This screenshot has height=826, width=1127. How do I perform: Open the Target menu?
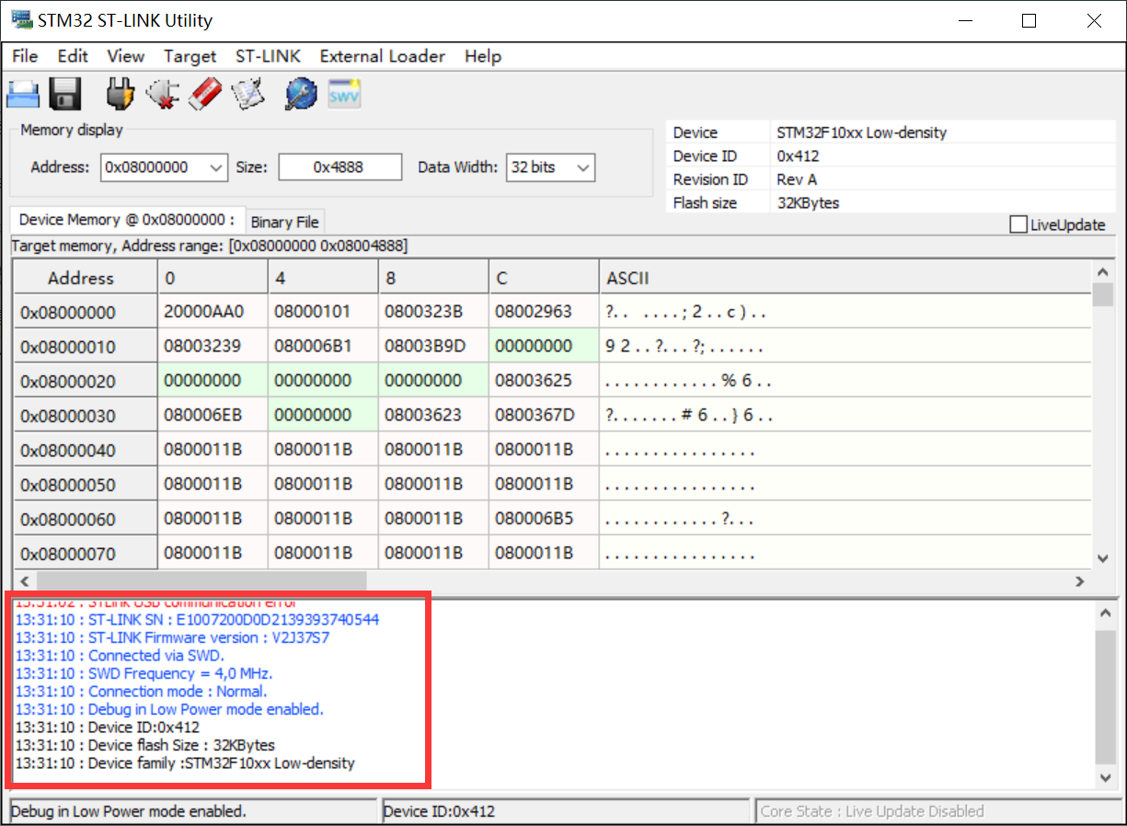[190, 56]
